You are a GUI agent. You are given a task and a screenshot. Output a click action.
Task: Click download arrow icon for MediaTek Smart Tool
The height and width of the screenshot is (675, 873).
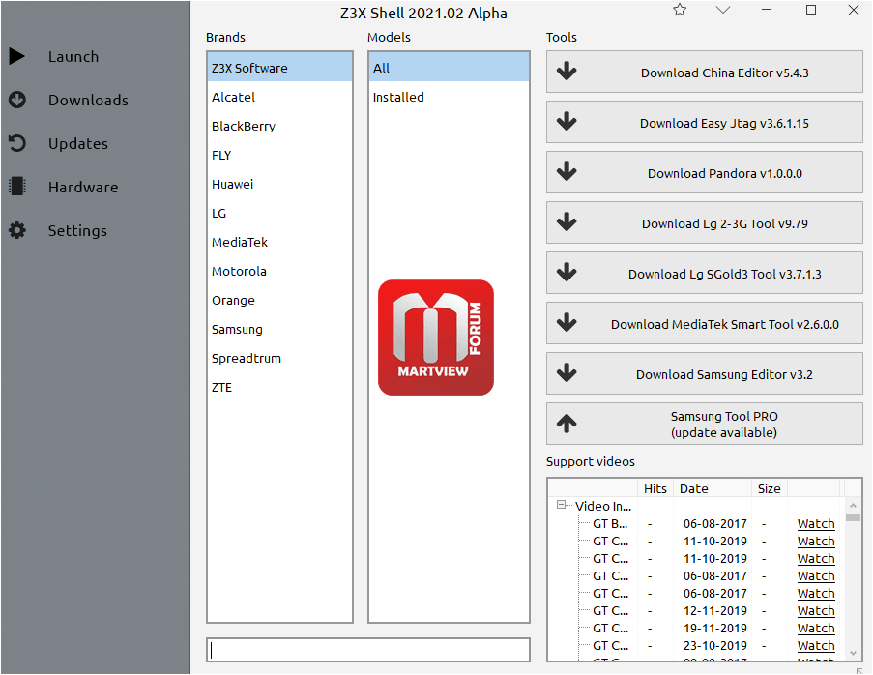(567, 322)
